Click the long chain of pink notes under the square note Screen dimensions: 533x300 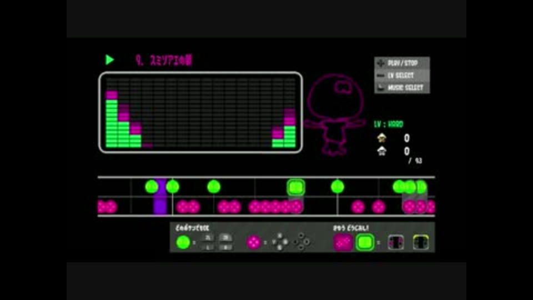tap(276, 207)
